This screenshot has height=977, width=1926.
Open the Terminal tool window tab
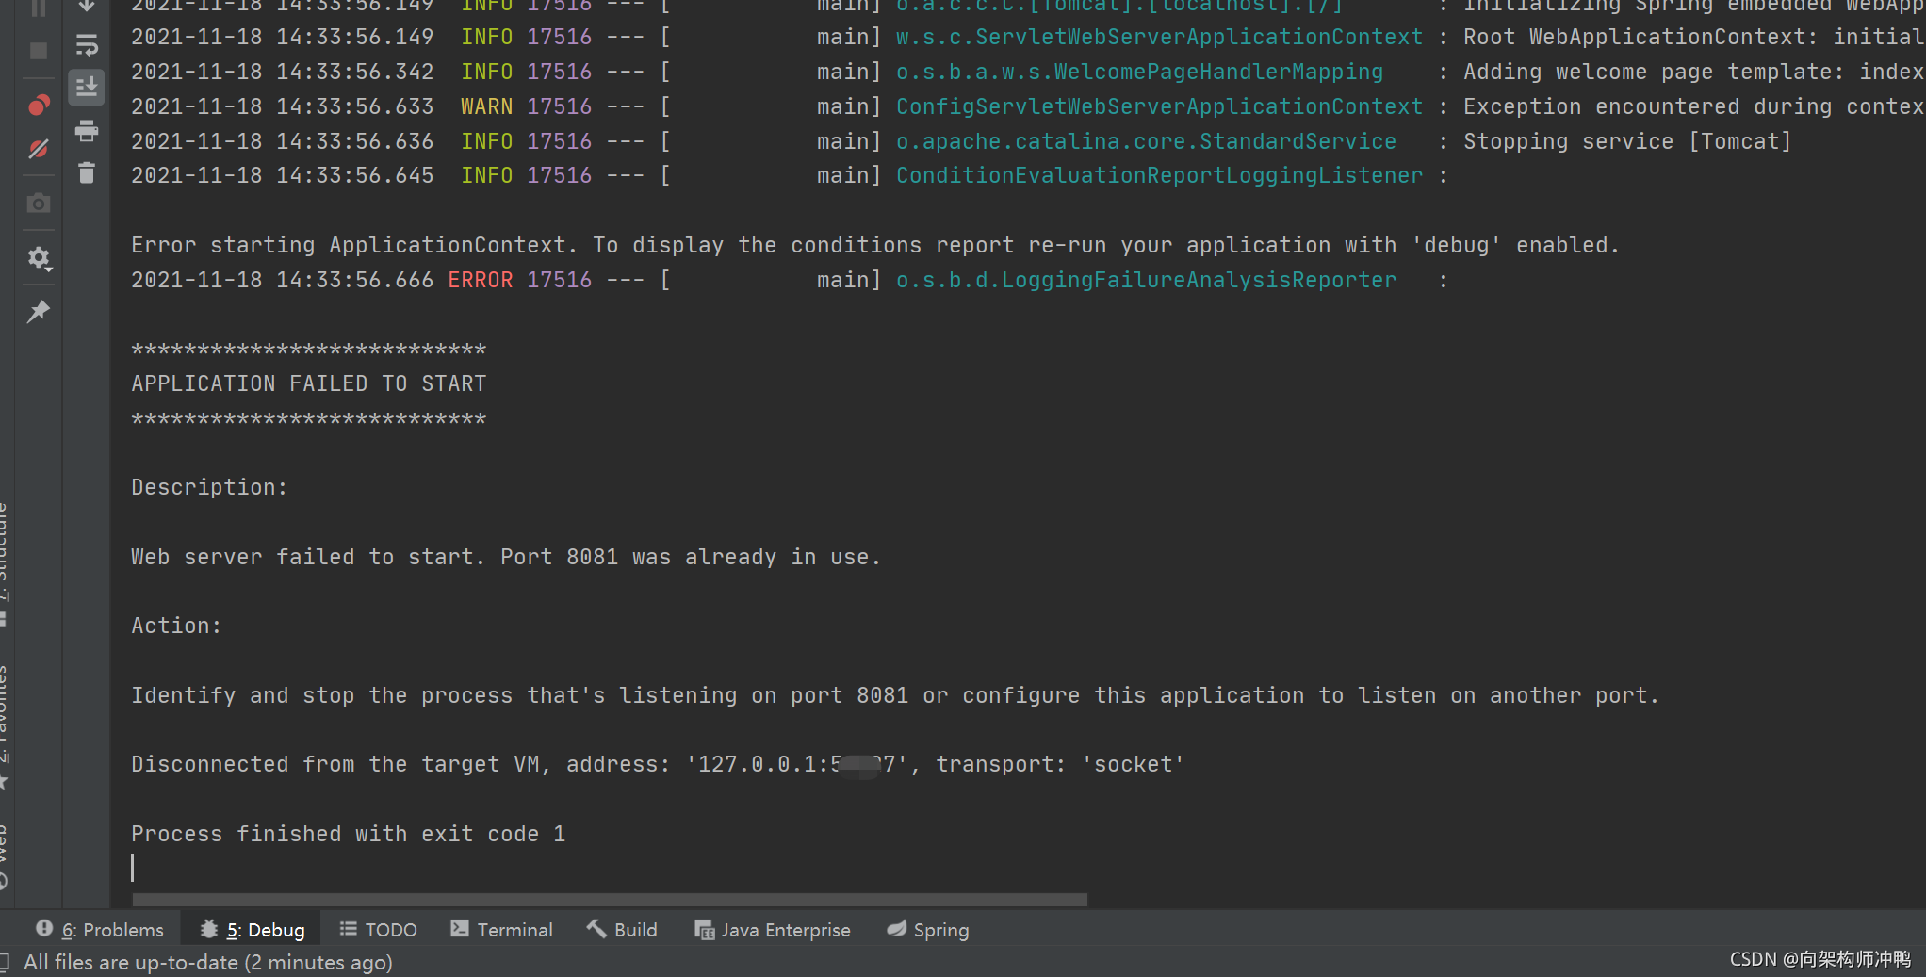coord(502,930)
